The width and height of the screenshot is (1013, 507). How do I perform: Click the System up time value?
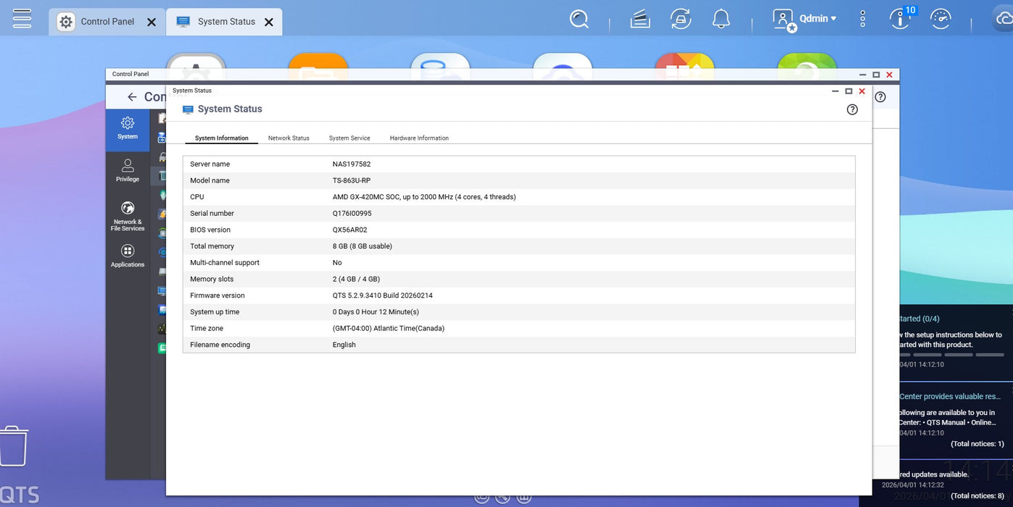[376, 312]
